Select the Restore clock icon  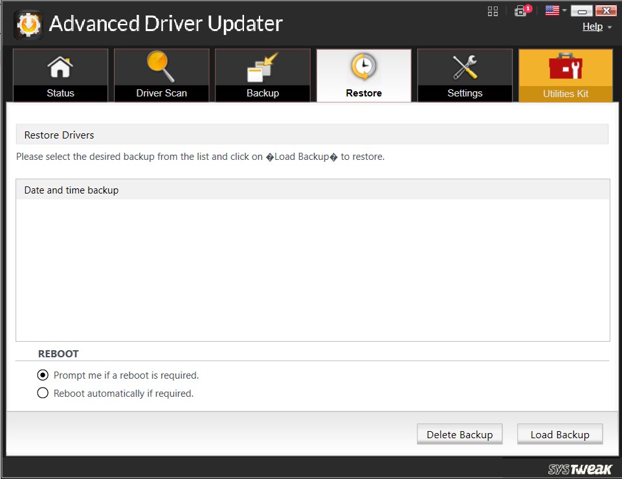pos(363,67)
